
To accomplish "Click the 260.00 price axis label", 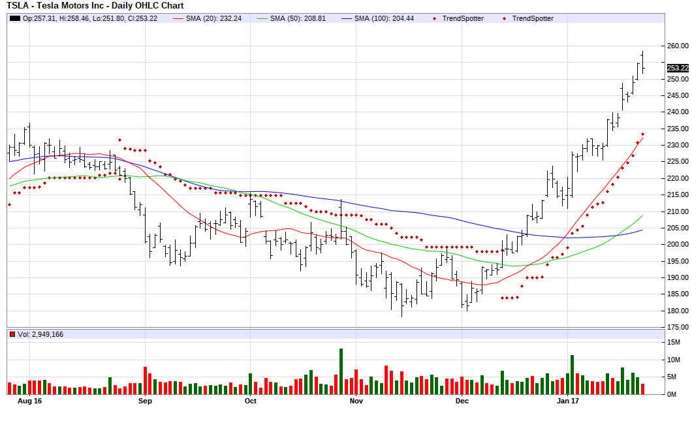I will 678,46.
